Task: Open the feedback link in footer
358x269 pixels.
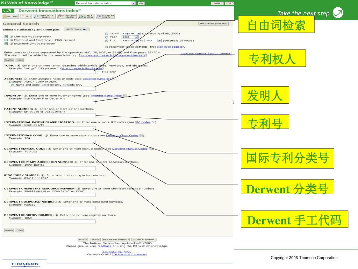Action: point(104,246)
